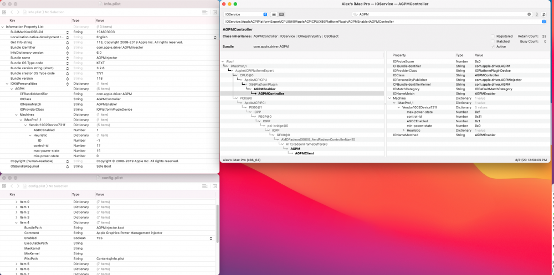Image resolution: width=554 pixels, height=275 pixels.
Task: Toggle the Active checkbox
Action: (x=493, y=46)
